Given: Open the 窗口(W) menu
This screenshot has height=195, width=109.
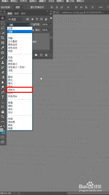Looking at the screenshot, I should point(70,1).
